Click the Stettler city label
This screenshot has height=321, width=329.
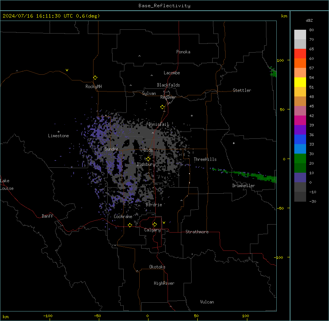click(242, 90)
